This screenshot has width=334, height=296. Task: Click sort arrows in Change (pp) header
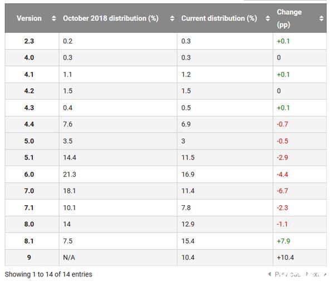click(x=321, y=18)
